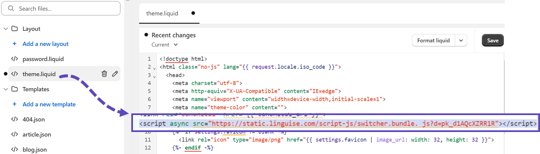Click the plus icon beside Add a new layout
Screen dimensions: 540x154
pos(14,44)
